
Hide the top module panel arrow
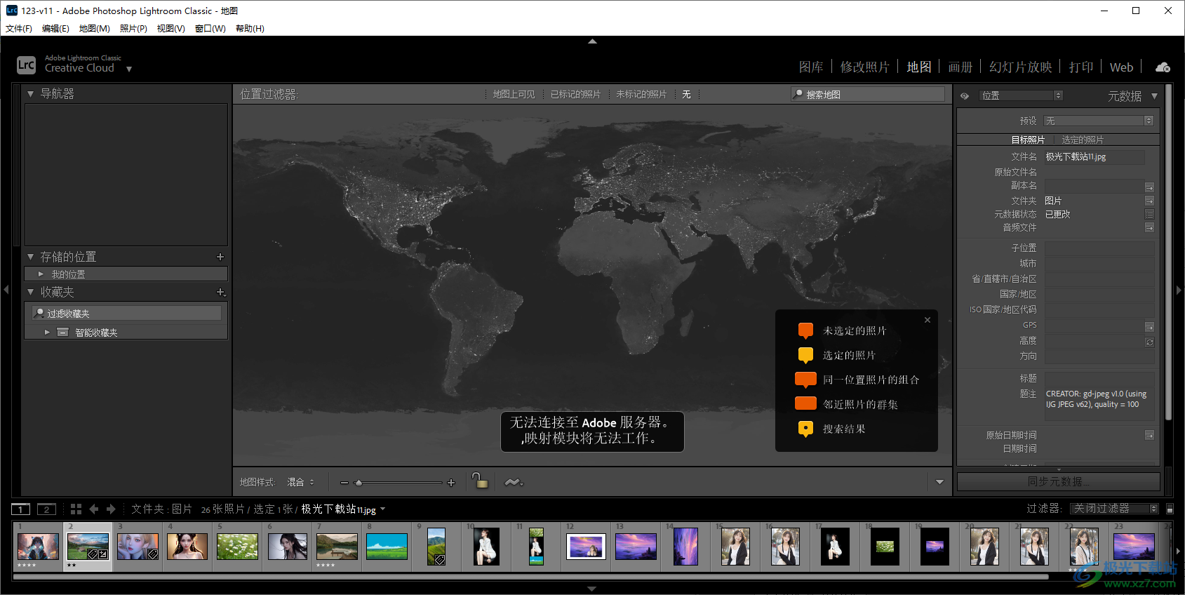pos(592,41)
